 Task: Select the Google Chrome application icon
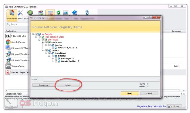8,42
